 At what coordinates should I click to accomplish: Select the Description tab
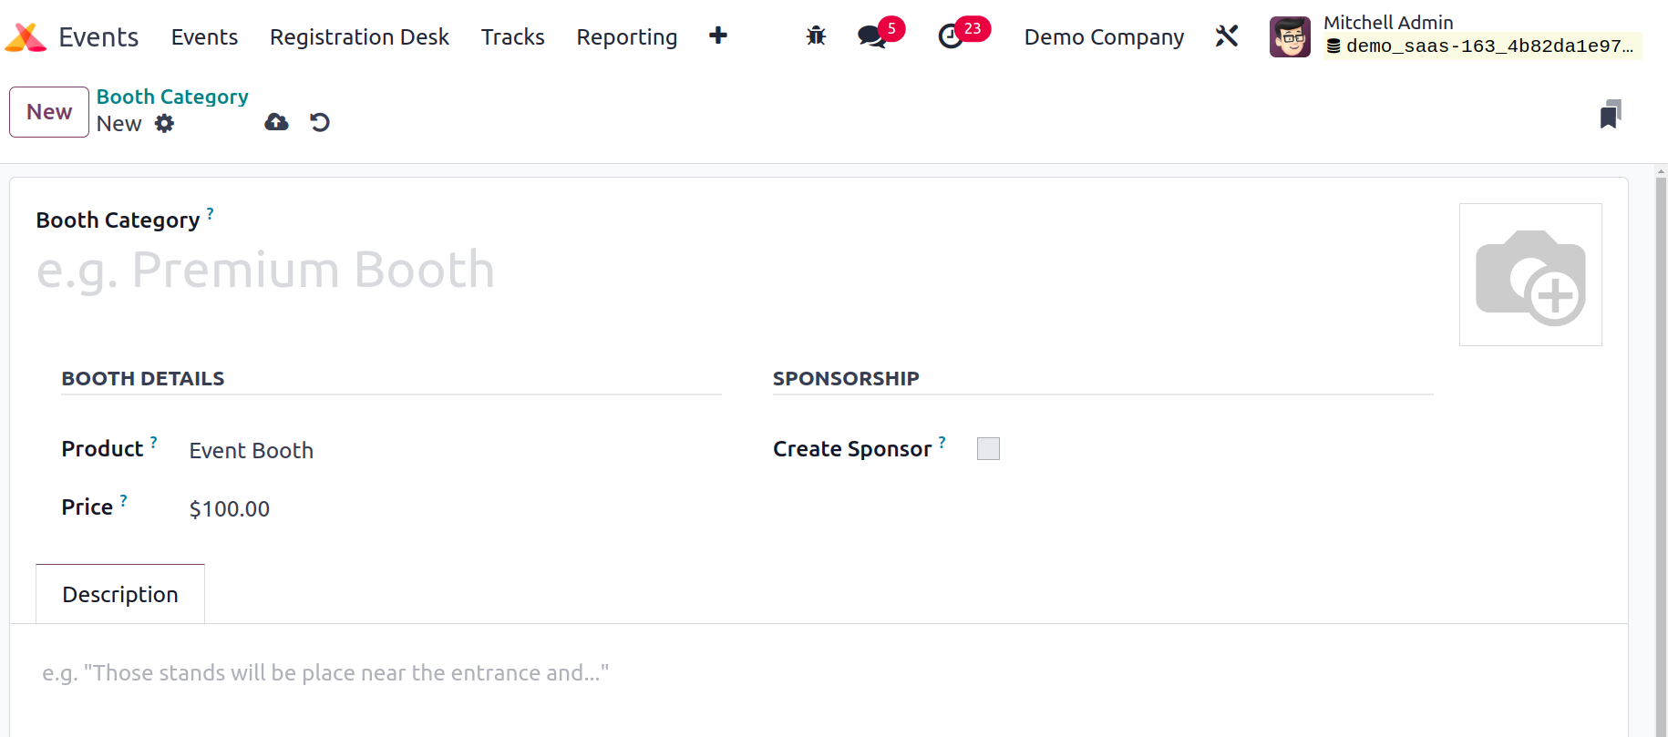coord(120,594)
